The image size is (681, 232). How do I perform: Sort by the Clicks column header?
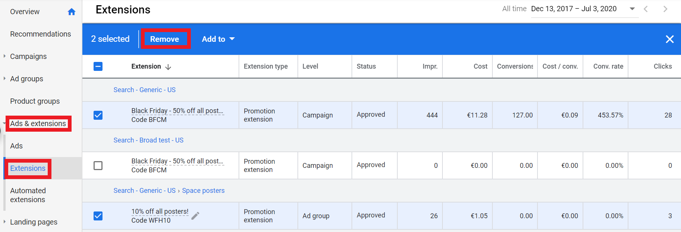(663, 66)
